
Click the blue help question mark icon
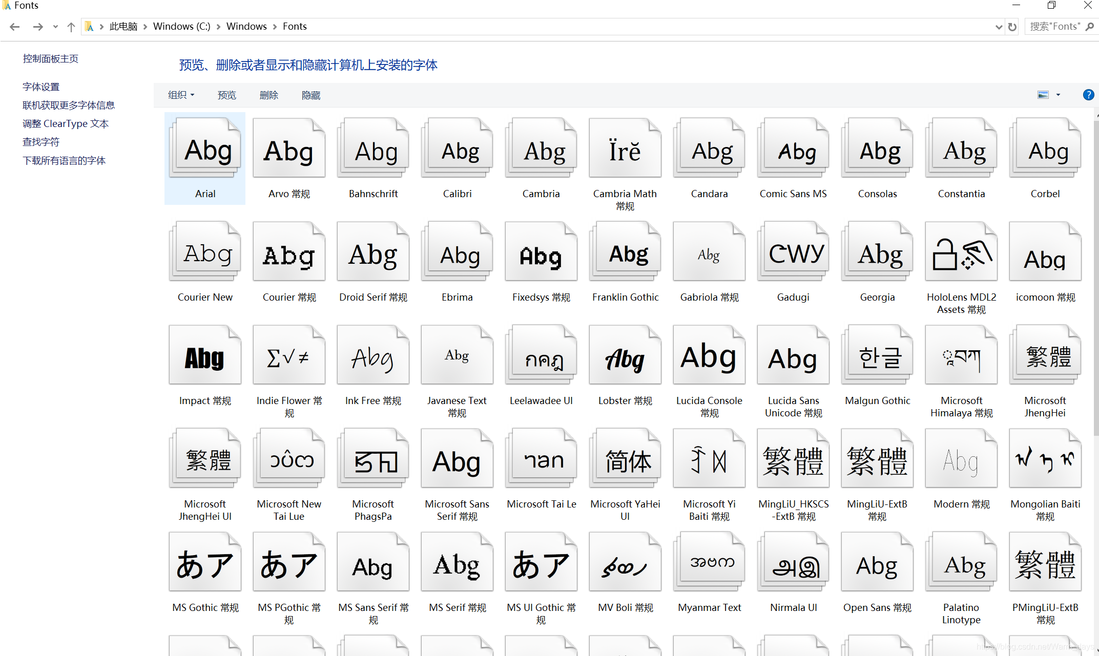click(x=1088, y=95)
